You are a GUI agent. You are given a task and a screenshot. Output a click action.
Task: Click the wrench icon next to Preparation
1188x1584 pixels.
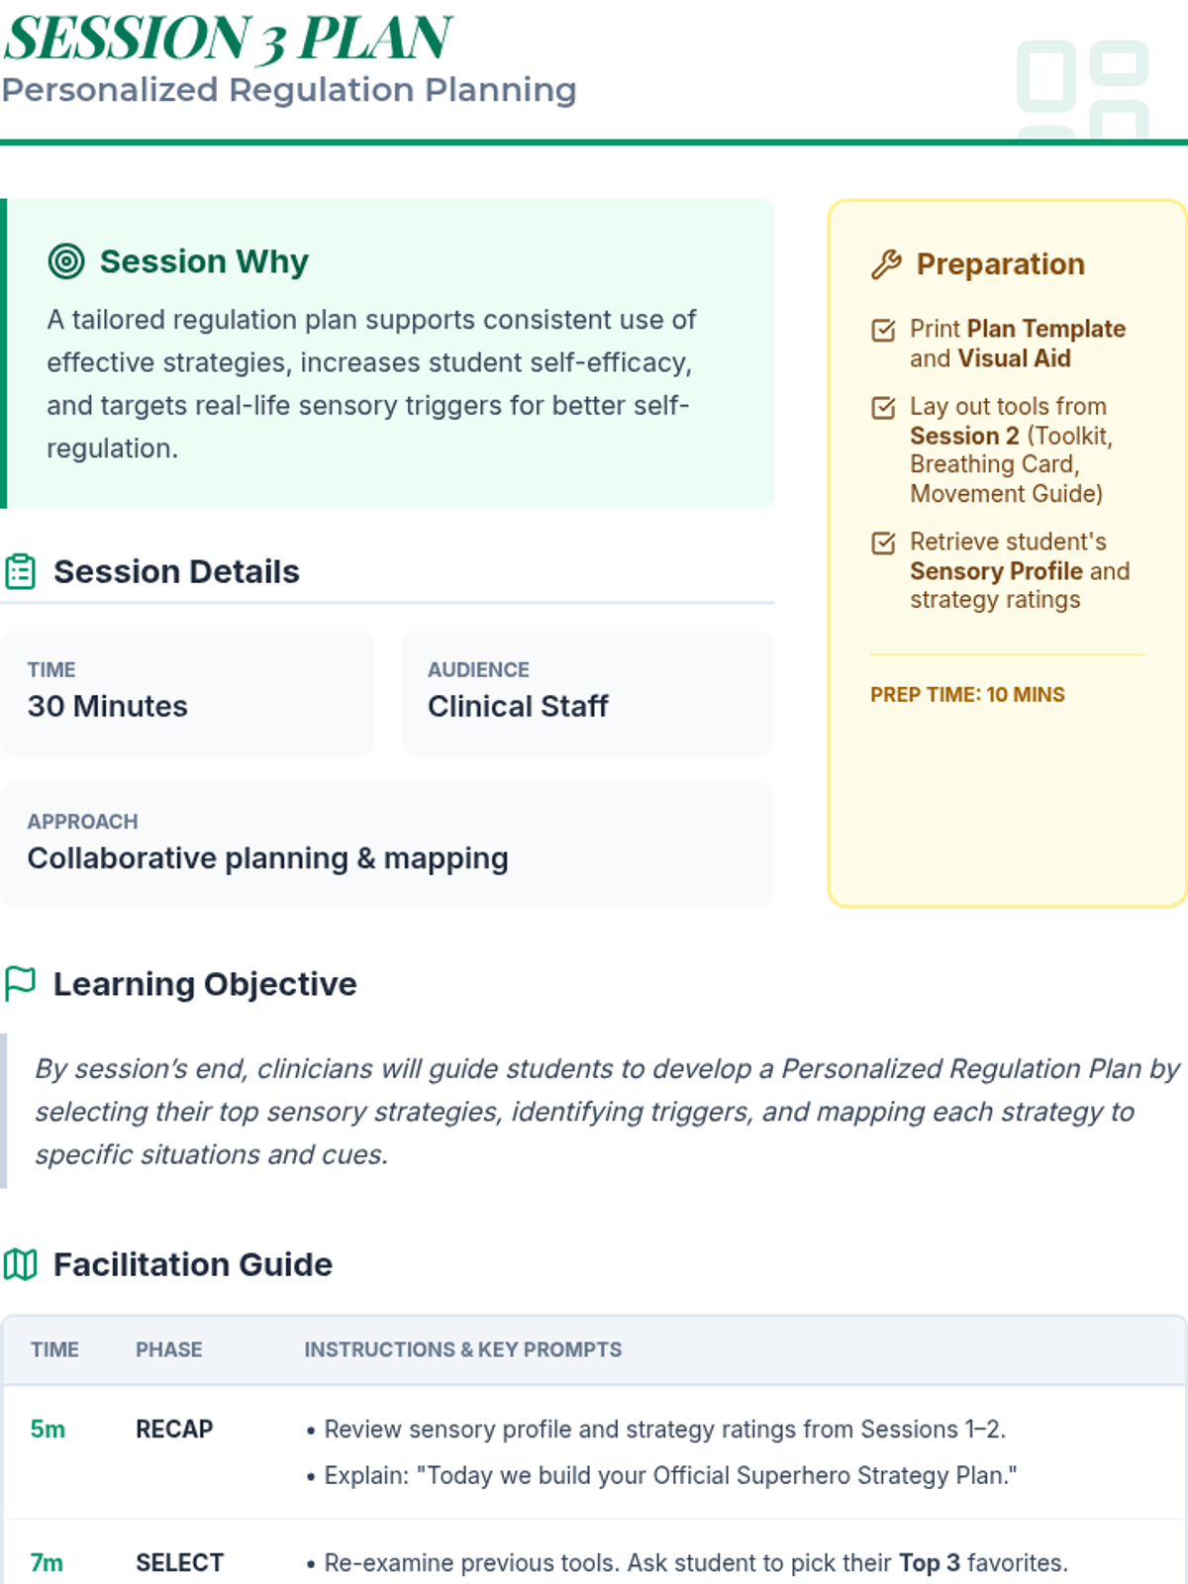tap(886, 264)
